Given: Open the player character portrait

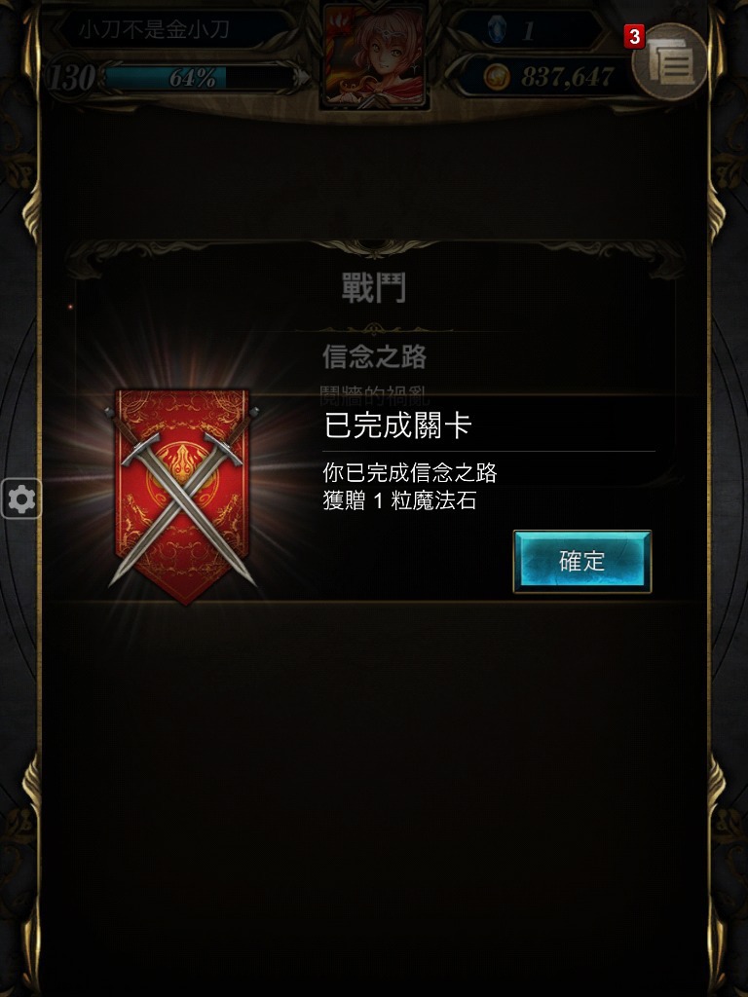Looking at the screenshot, I should tap(374, 55).
